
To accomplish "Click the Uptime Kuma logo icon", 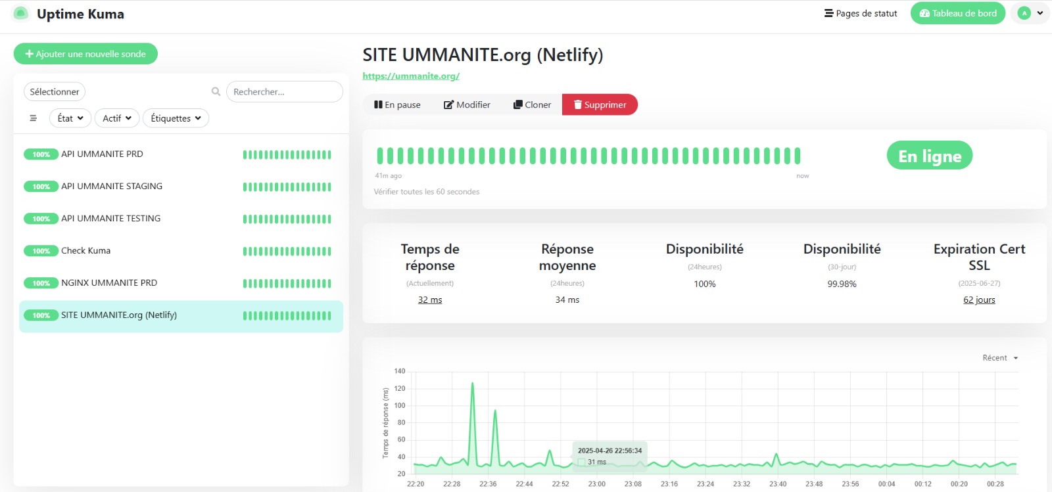I will 21,14.
